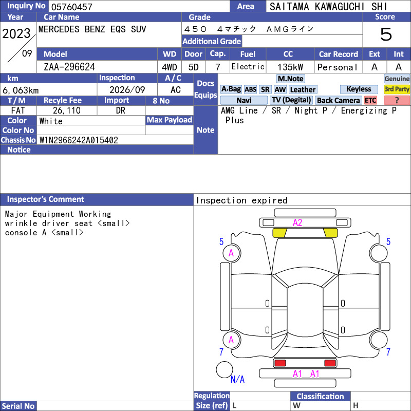
Task: Click the interior grade A value
Action: click(x=399, y=67)
